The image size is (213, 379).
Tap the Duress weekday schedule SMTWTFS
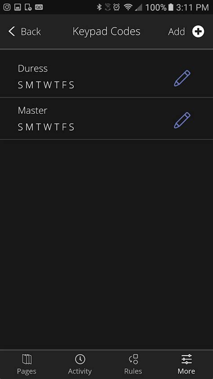(x=46, y=85)
